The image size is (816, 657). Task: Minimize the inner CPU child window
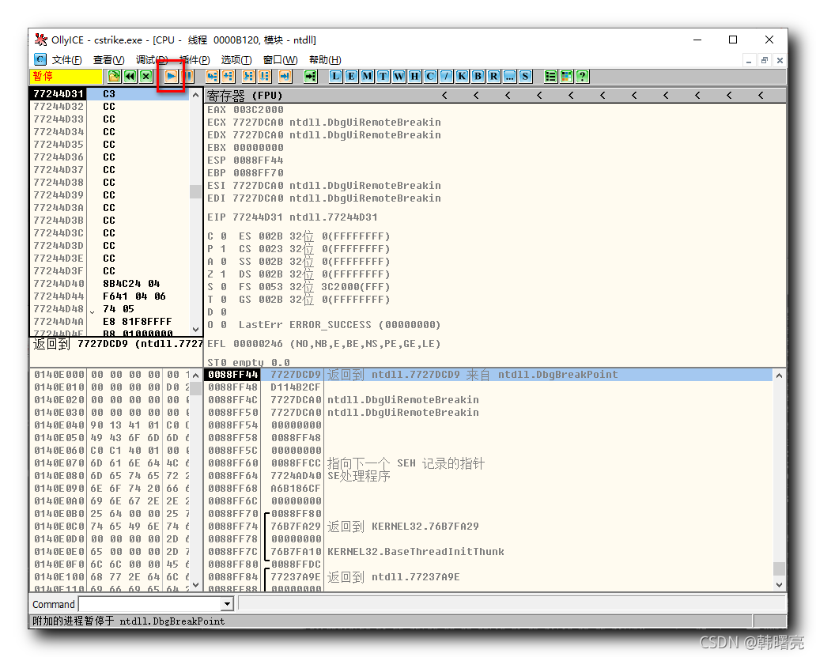point(748,60)
